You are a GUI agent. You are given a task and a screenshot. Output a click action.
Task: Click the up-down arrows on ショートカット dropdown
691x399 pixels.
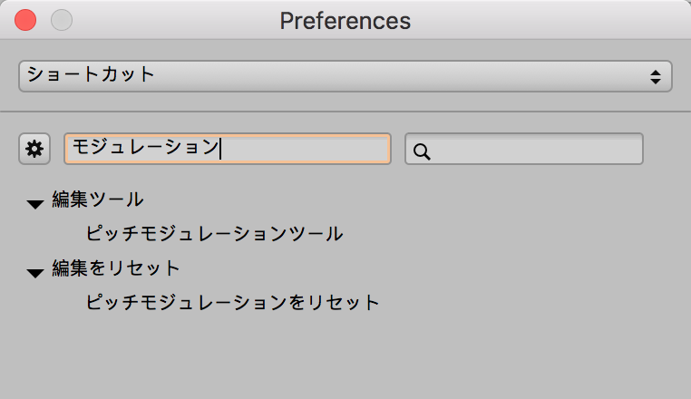pyautogui.click(x=656, y=77)
